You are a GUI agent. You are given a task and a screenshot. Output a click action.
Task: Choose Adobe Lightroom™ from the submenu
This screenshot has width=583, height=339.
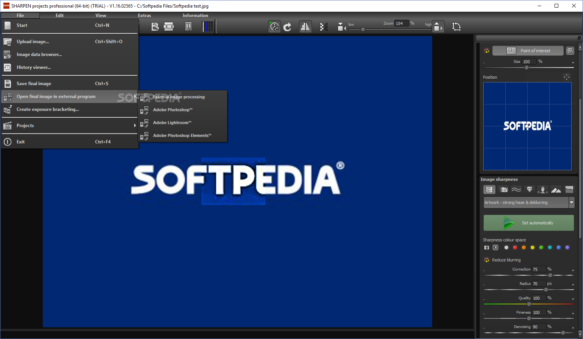tap(182, 123)
